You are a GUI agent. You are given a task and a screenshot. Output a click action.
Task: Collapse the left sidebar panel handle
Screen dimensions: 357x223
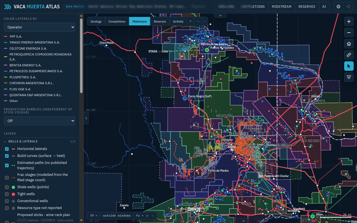(x=86, y=118)
